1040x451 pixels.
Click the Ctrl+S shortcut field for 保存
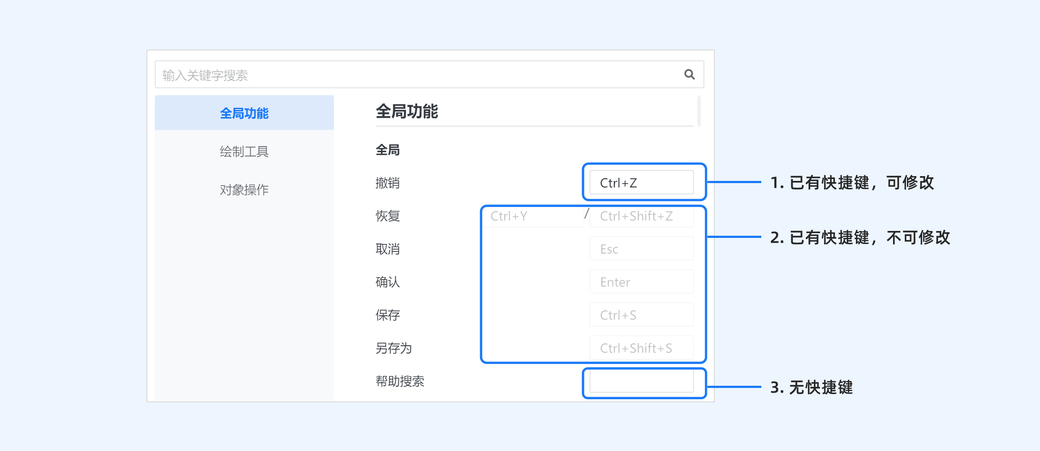point(641,314)
